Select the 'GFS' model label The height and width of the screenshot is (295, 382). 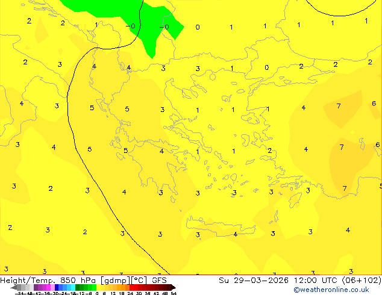click(x=159, y=281)
